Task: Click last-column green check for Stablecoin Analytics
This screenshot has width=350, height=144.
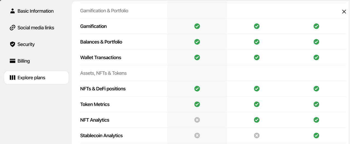Action: (x=316, y=135)
